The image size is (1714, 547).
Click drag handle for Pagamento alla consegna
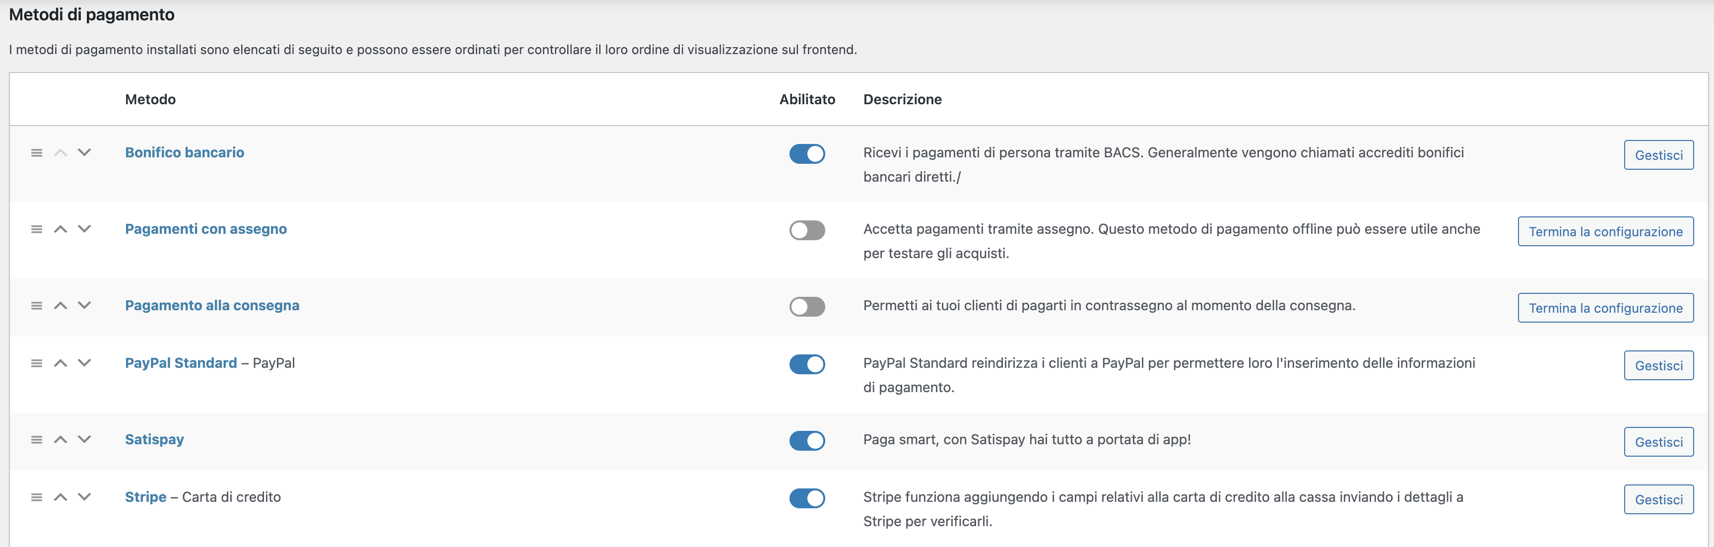point(37,305)
